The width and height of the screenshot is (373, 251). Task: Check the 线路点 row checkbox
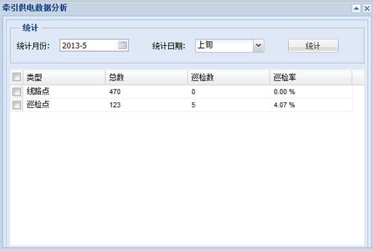16,92
